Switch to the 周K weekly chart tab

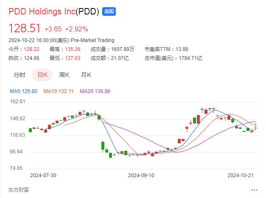pos(64,75)
